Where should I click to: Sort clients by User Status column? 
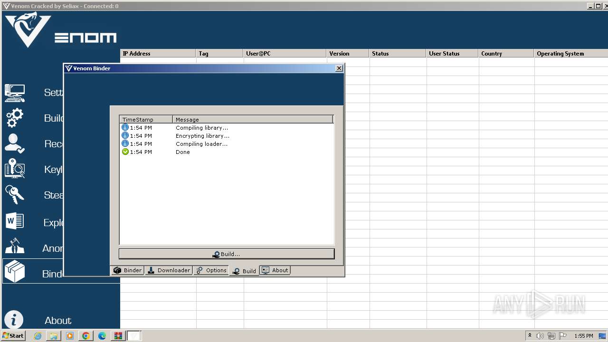point(452,54)
